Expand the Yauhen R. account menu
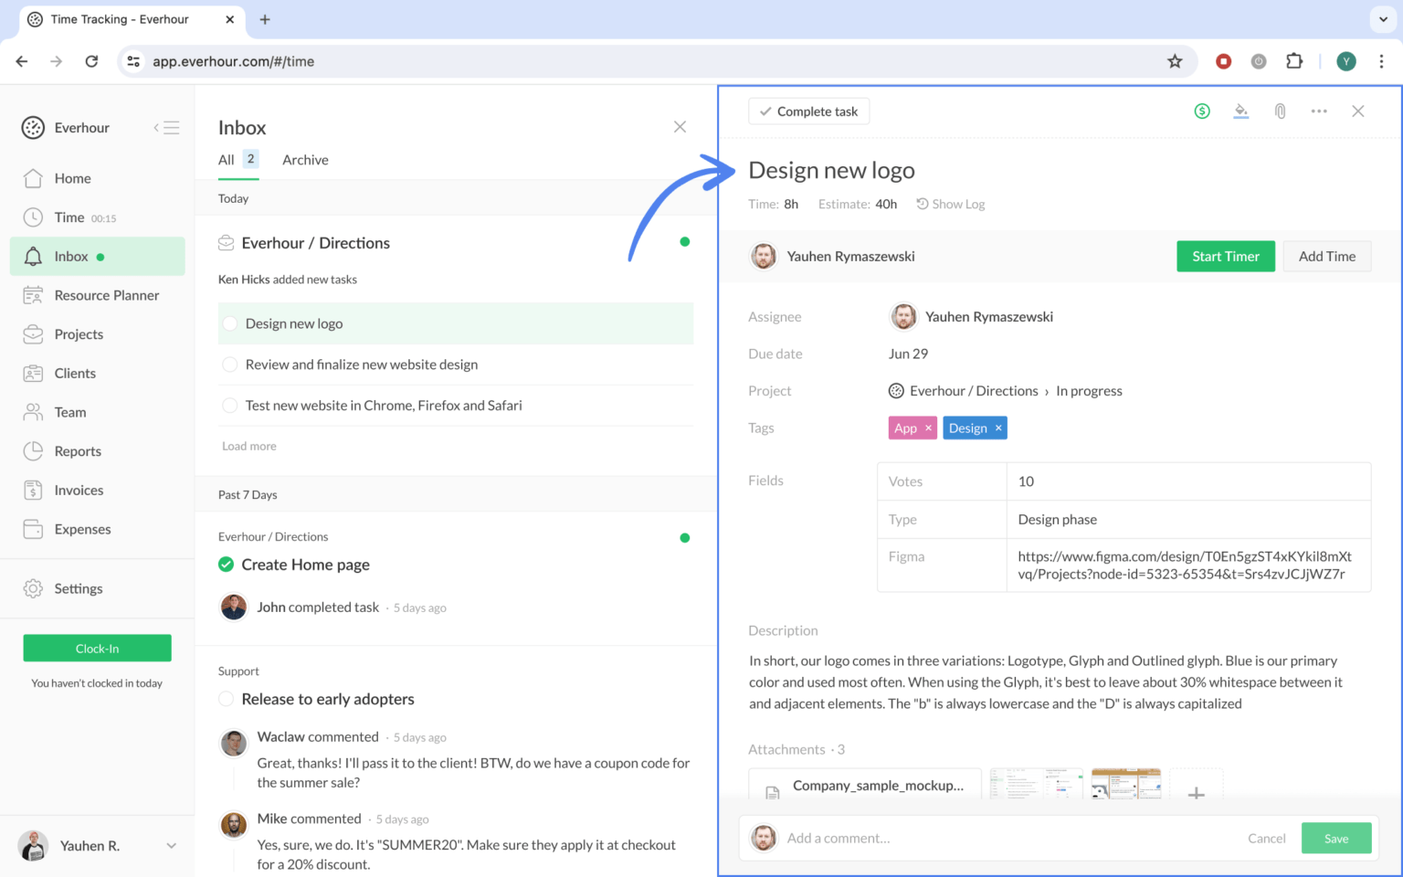Screen dimensions: 1403x877 (x=171, y=846)
